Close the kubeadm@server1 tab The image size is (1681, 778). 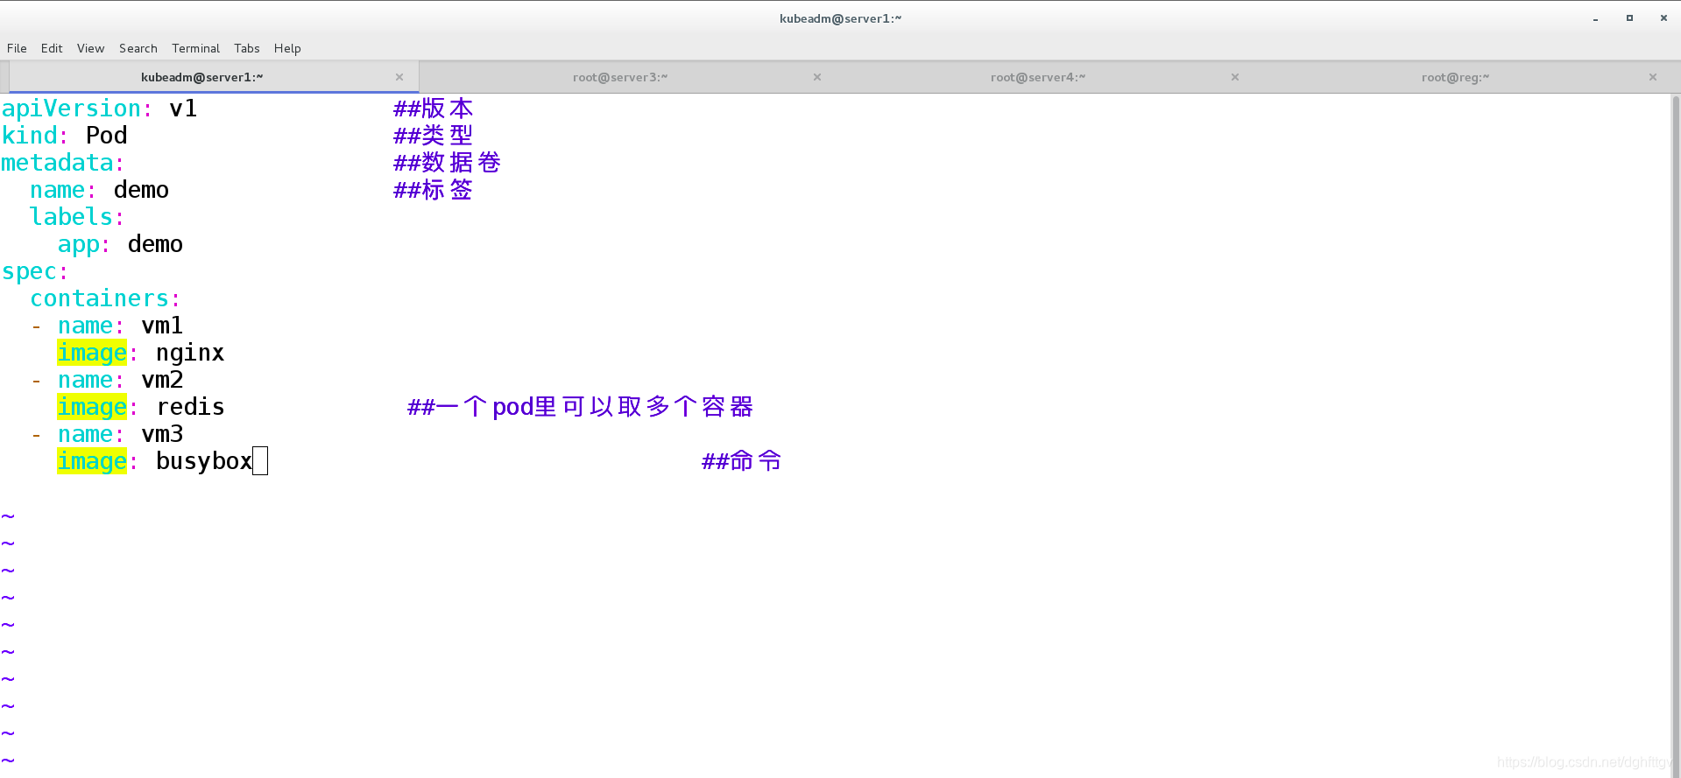[x=399, y=77]
